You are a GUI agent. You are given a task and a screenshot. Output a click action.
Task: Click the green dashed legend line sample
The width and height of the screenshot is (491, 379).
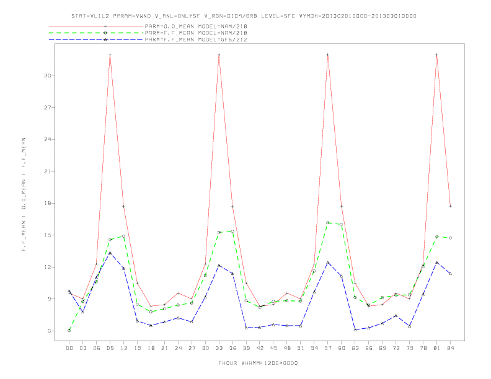click(x=96, y=33)
